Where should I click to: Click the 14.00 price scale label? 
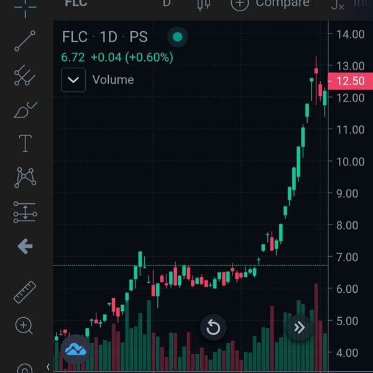[x=351, y=34]
